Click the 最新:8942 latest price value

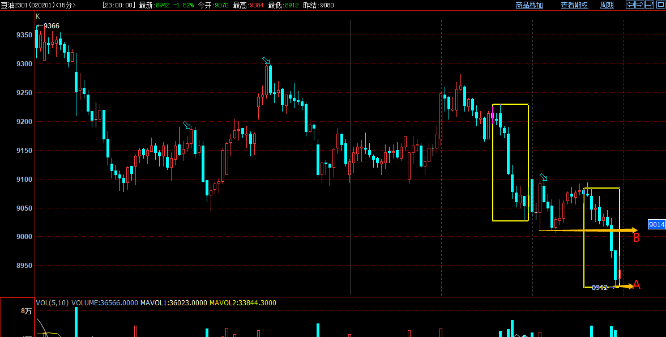pyautogui.click(x=155, y=5)
